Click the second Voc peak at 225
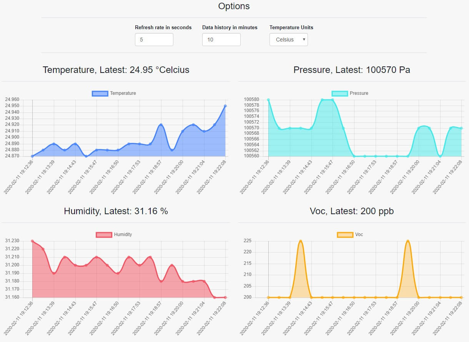The width and height of the screenshot is (469, 342). pos(407,241)
